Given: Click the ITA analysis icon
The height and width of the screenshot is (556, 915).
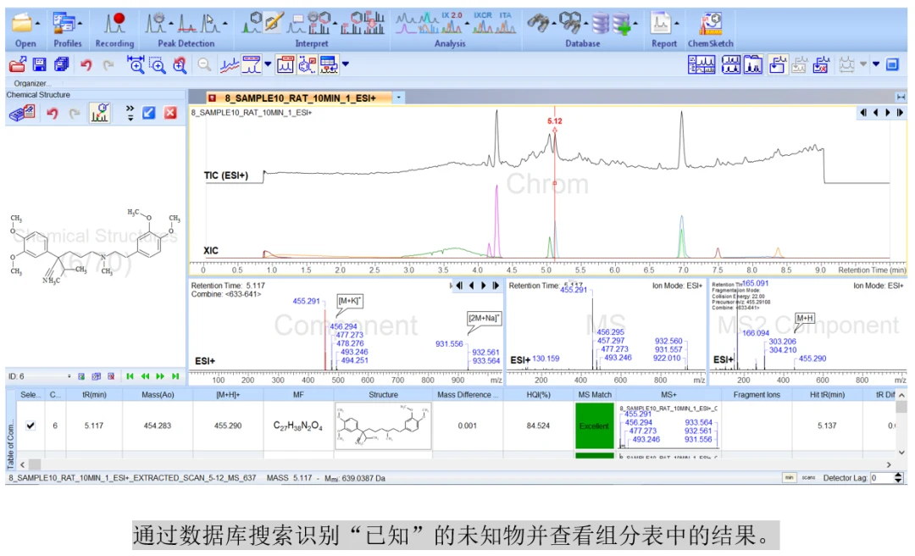Looking at the screenshot, I should click(x=505, y=23).
